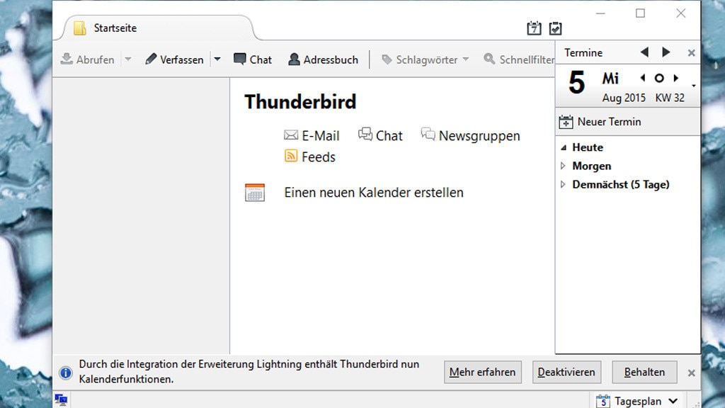
Task: Maximize the Thunderbird window
Action: (640, 13)
